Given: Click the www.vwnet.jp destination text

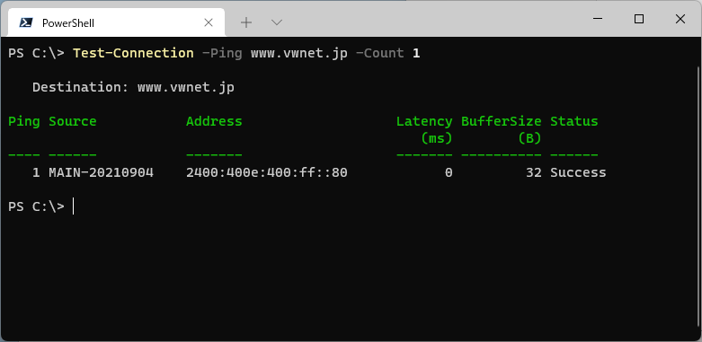Looking at the screenshot, I should coord(186,87).
